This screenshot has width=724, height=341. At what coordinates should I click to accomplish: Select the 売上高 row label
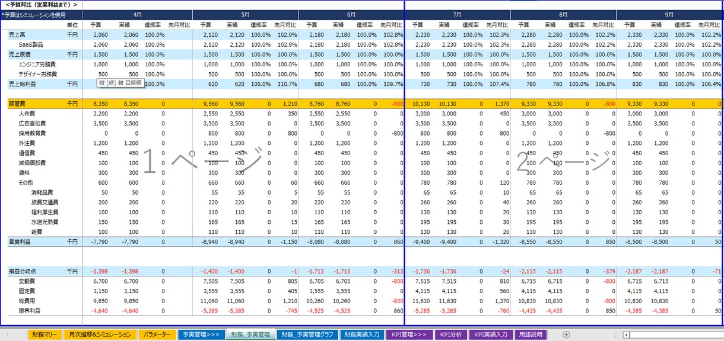17,35
